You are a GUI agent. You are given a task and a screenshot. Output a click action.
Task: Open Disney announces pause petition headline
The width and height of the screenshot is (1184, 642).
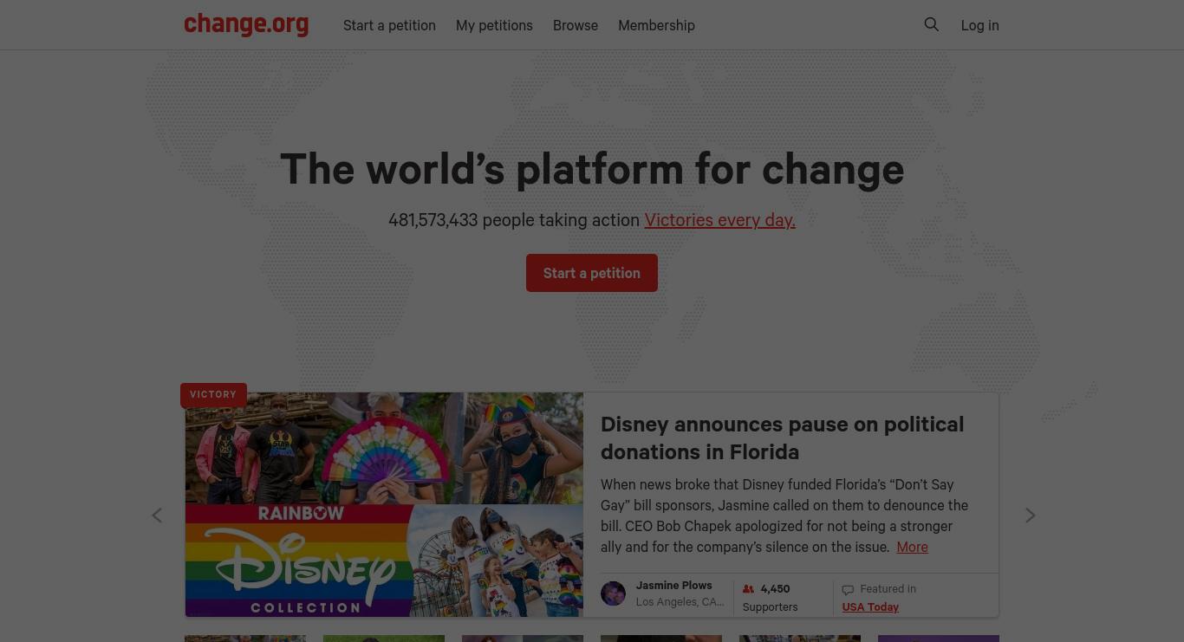click(782, 438)
